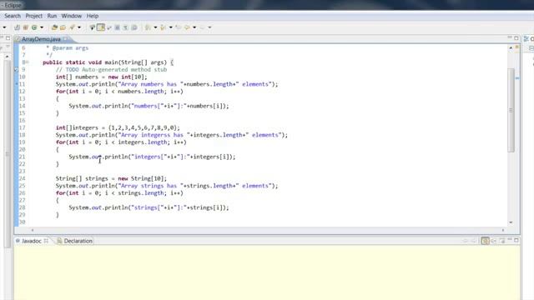Image resolution: width=534 pixels, height=300 pixels.
Task: Expand the New Java Class dropdown arrow
Action: click(42, 27)
